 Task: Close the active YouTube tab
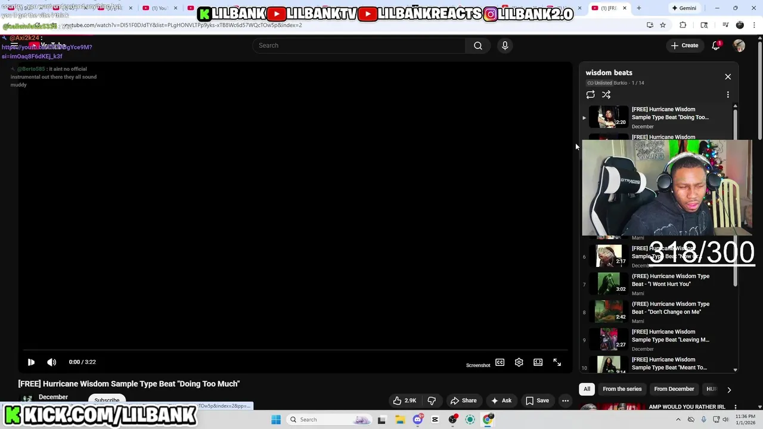[624, 8]
